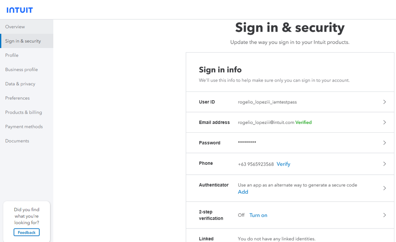Open the Authenticator row chevron

[384, 188]
